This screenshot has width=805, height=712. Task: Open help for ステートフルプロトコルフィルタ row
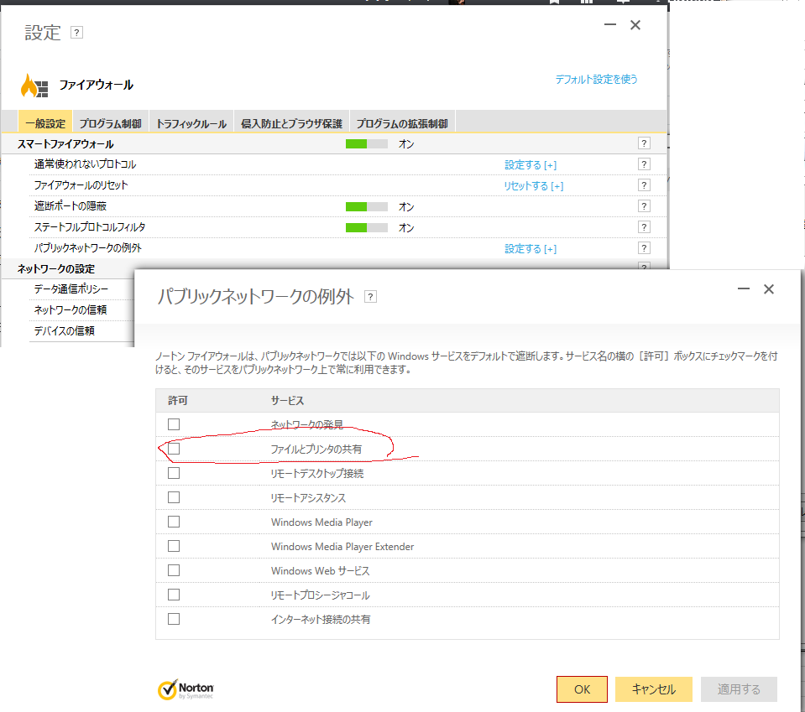pyautogui.click(x=644, y=227)
